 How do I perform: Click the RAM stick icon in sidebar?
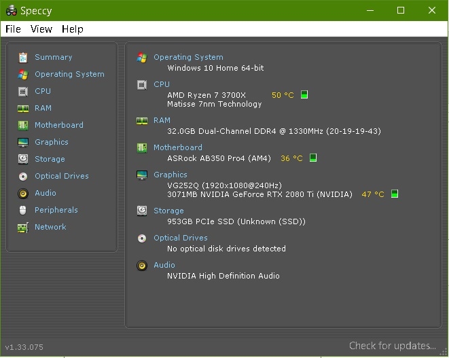click(23, 109)
